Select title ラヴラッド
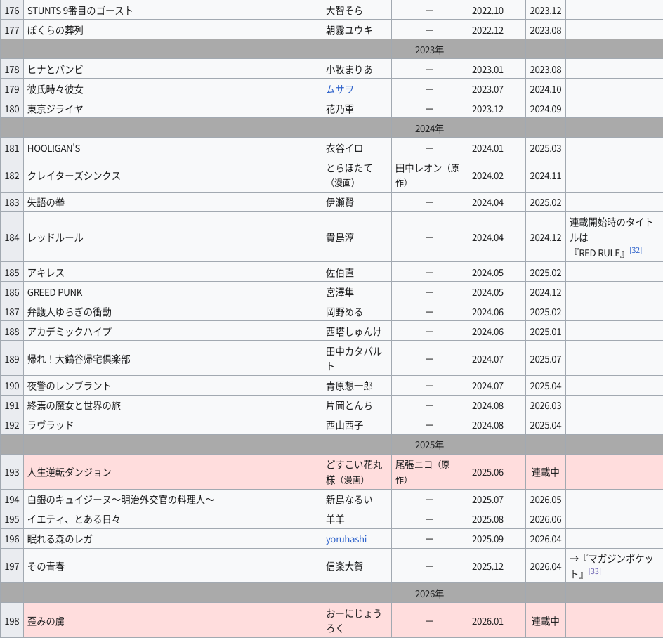Image resolution: width=663 pixels, height=638 pixels. click(x=51, y=425)
